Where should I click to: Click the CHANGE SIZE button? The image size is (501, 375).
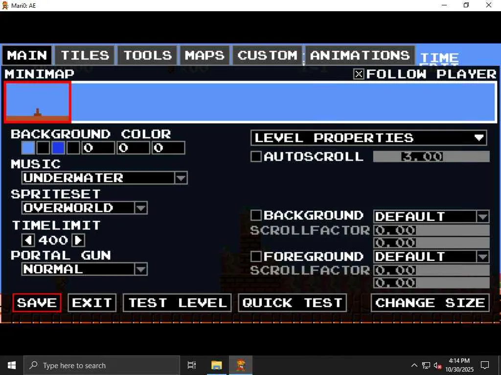coord(430,303)
